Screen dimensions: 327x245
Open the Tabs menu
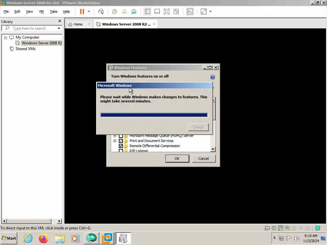[x=54, y=11]
